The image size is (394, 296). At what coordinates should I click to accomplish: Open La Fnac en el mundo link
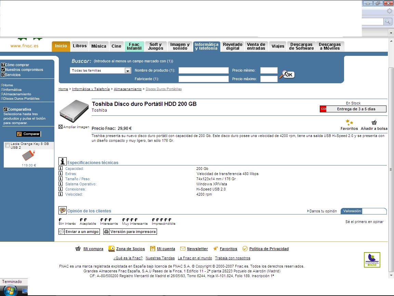point(195,258)
